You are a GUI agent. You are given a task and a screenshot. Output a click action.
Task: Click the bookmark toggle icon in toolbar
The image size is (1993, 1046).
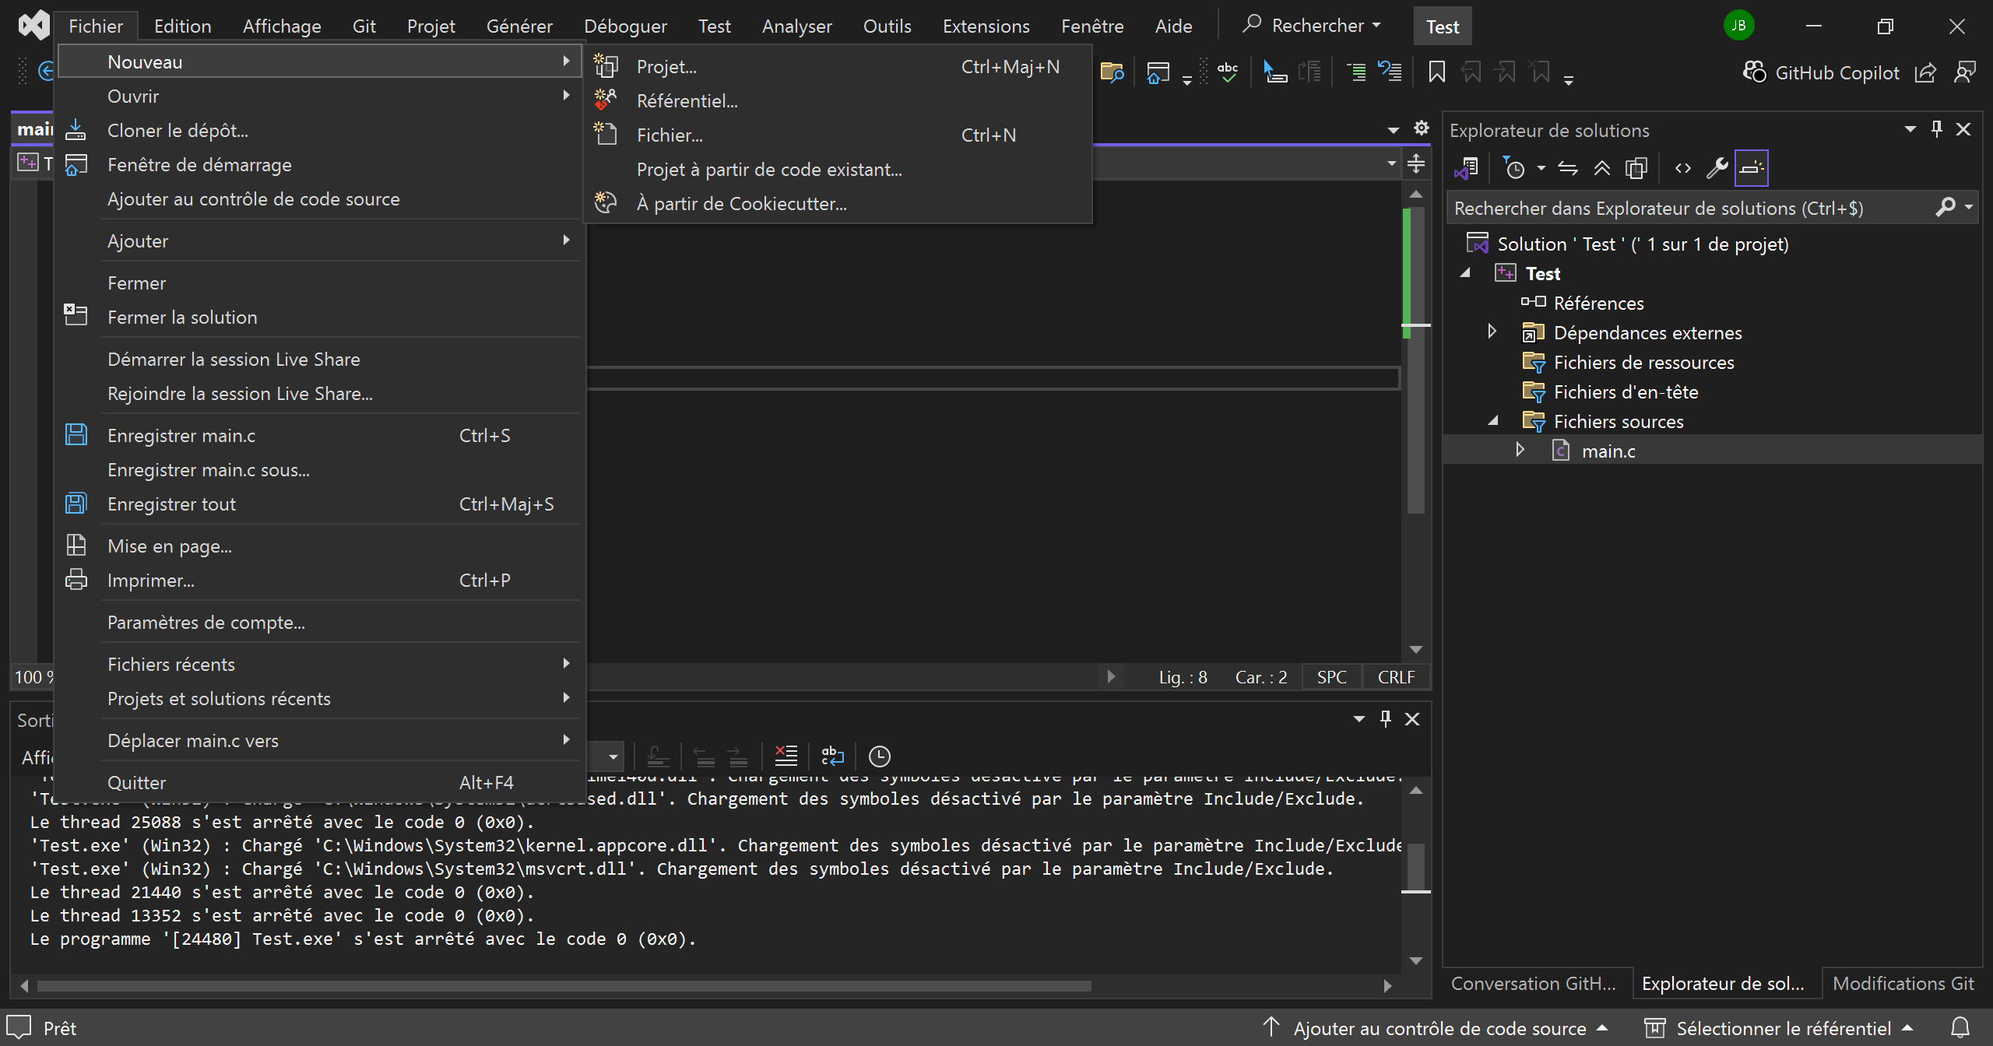point(1436,72)
